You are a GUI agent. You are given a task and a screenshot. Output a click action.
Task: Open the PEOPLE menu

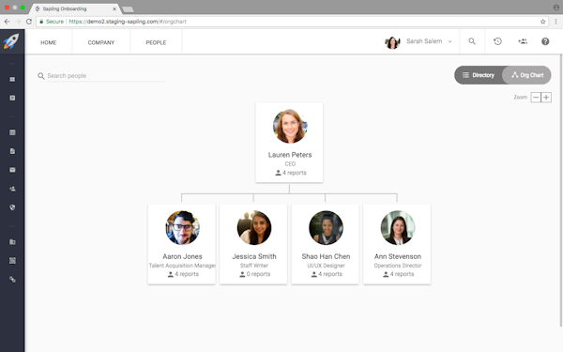click(x=156, y=42)
